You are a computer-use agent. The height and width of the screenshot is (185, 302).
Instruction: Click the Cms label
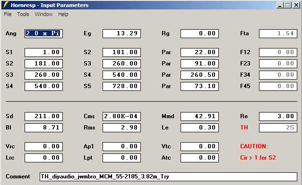pos(89,116)
